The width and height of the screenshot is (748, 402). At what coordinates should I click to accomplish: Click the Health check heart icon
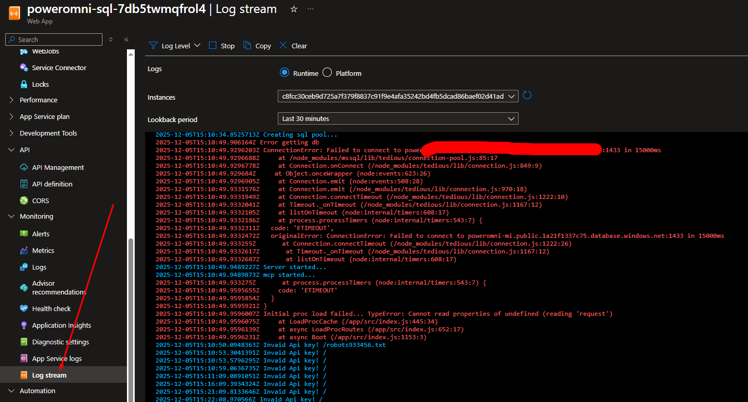point(23,309)
